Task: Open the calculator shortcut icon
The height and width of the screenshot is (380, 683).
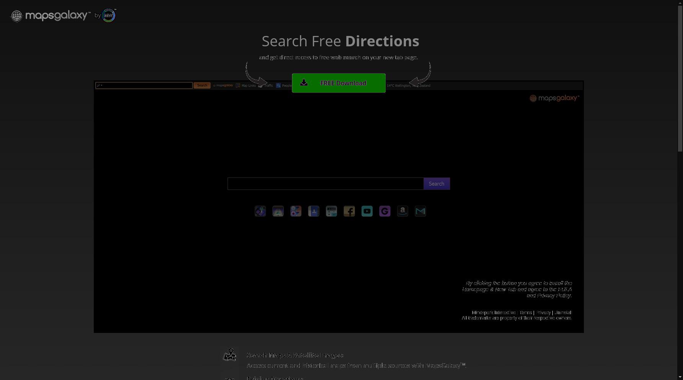Action: coord(331,211)
